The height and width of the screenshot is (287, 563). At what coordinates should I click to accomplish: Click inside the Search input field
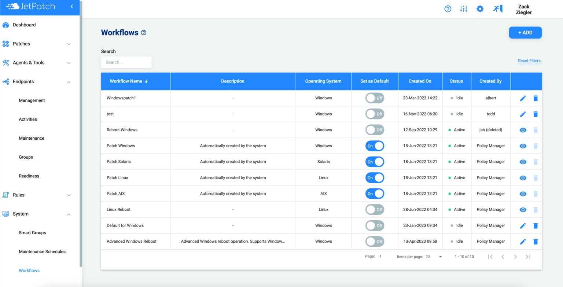coord(126,62)
